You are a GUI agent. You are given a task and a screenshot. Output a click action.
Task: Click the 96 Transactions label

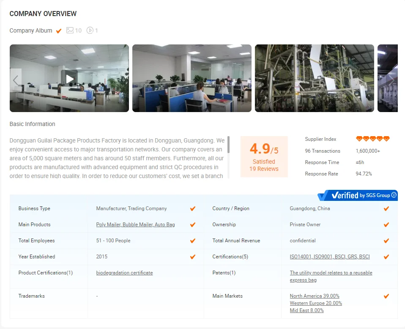(323, 151)
